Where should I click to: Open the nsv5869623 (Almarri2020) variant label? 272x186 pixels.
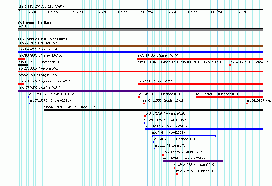pyautogui.click(x=40, y=56)
